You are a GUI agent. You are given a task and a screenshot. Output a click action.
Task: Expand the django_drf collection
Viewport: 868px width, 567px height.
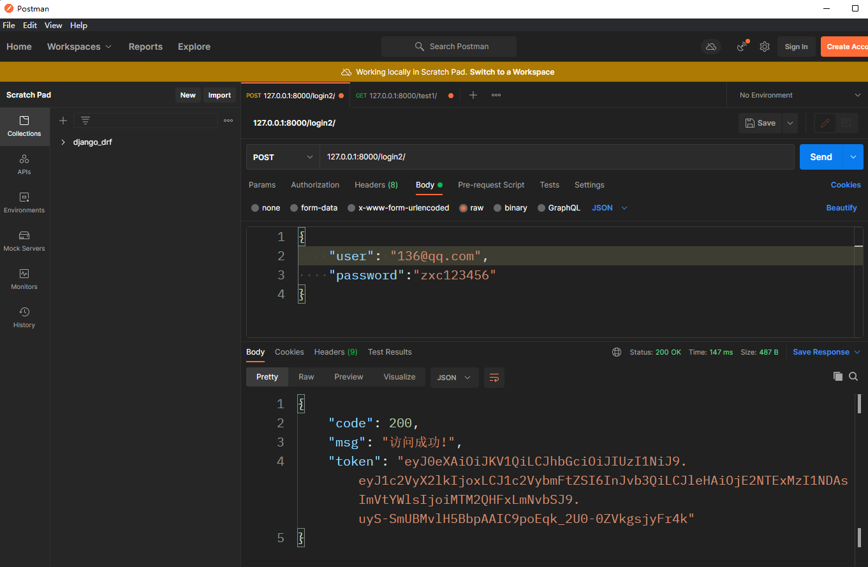tap(63, 142)
